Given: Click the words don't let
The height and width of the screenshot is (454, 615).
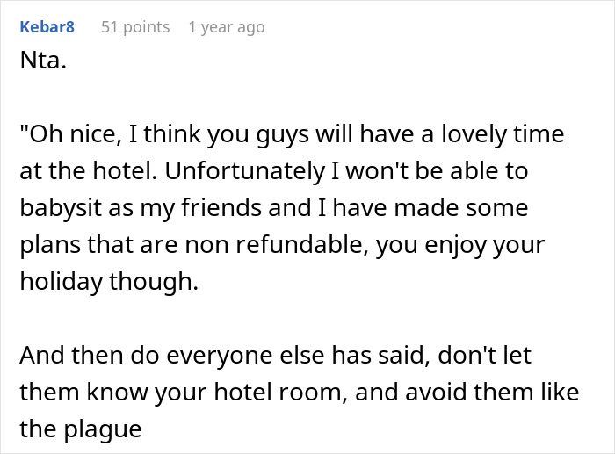Looking at the screenshot, I should 484,355.
